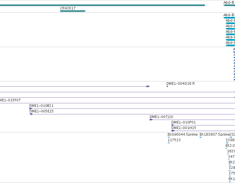Select the teal Abd-B gene arrow in top track
Viewport: 235px width, 183px height.
[x=229, y=5]
